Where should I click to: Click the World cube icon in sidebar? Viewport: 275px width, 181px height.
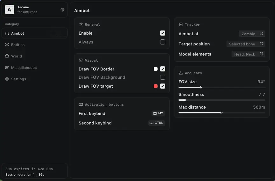click(x=7, y=56)
